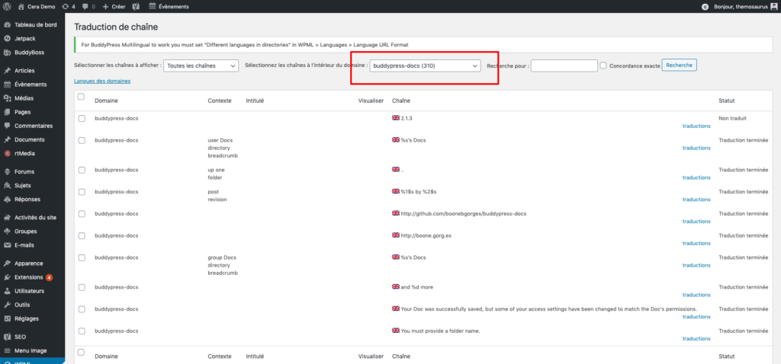Click the Chaîne column header at top

click(401, 101)
